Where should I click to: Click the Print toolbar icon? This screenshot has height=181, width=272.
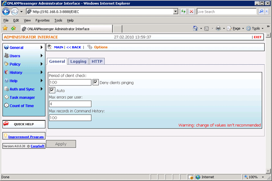coord(218,28)
